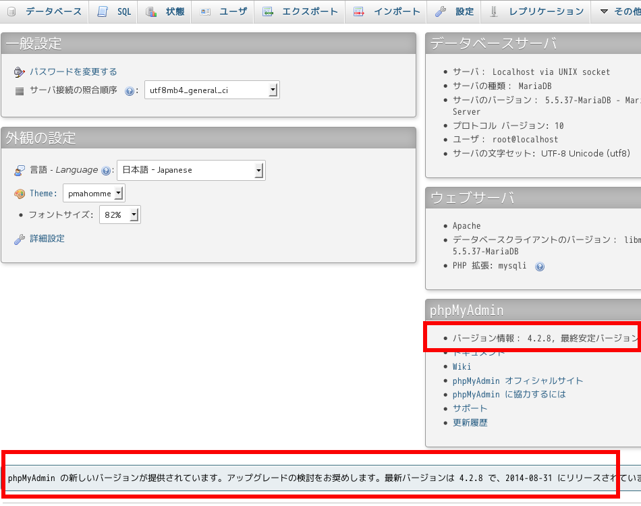Screen dimensions: 641x506
Task: Open the phpMyAdmin オフィシャルサイト link
Action: [x=518, y=381]
